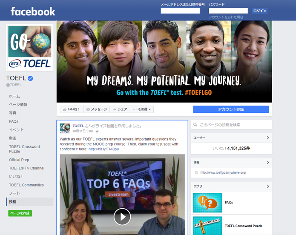Click the globe icon beside the website URL

coord(196,172)
